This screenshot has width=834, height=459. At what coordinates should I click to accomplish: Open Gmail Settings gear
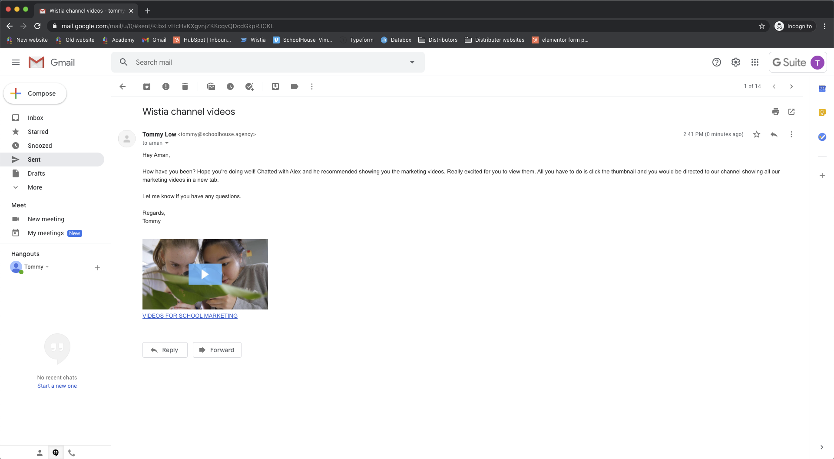[x=736, y=62]
